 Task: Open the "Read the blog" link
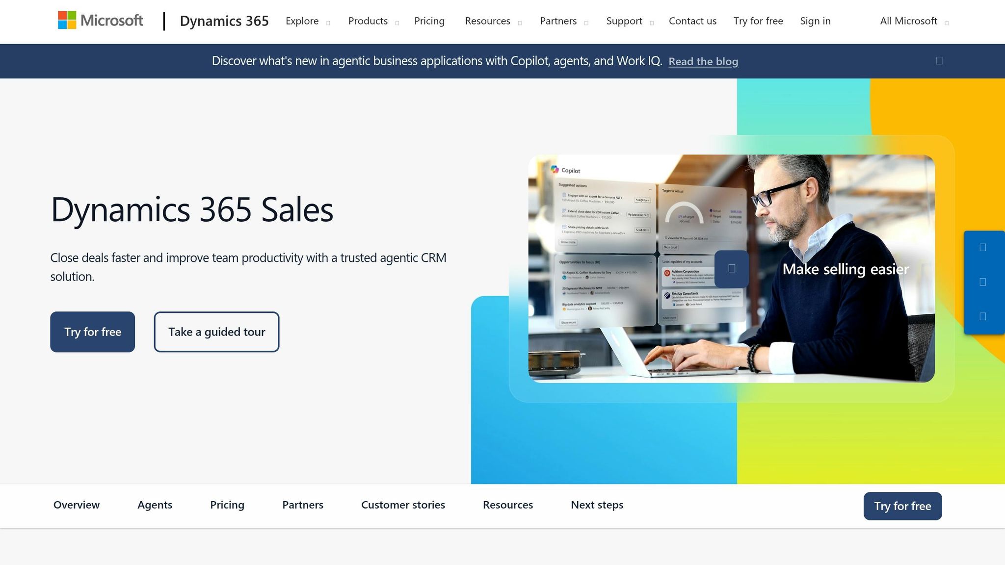pos(703,61)
